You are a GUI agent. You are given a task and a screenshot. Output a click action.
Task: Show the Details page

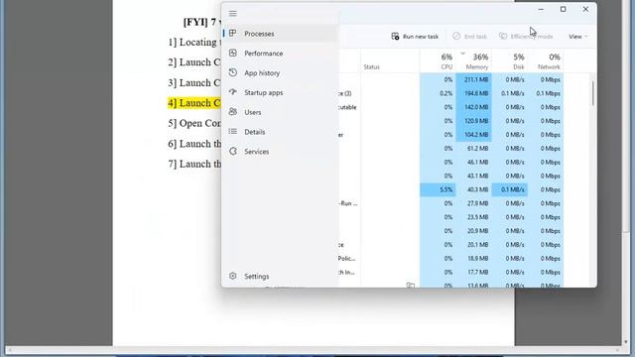tap(280, 132)
